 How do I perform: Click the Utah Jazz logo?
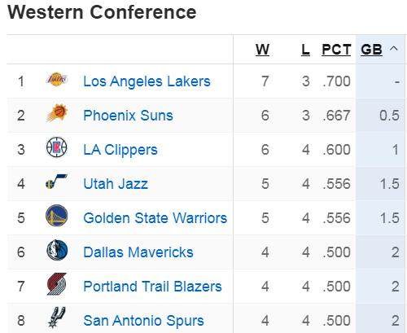coord(56,182)
